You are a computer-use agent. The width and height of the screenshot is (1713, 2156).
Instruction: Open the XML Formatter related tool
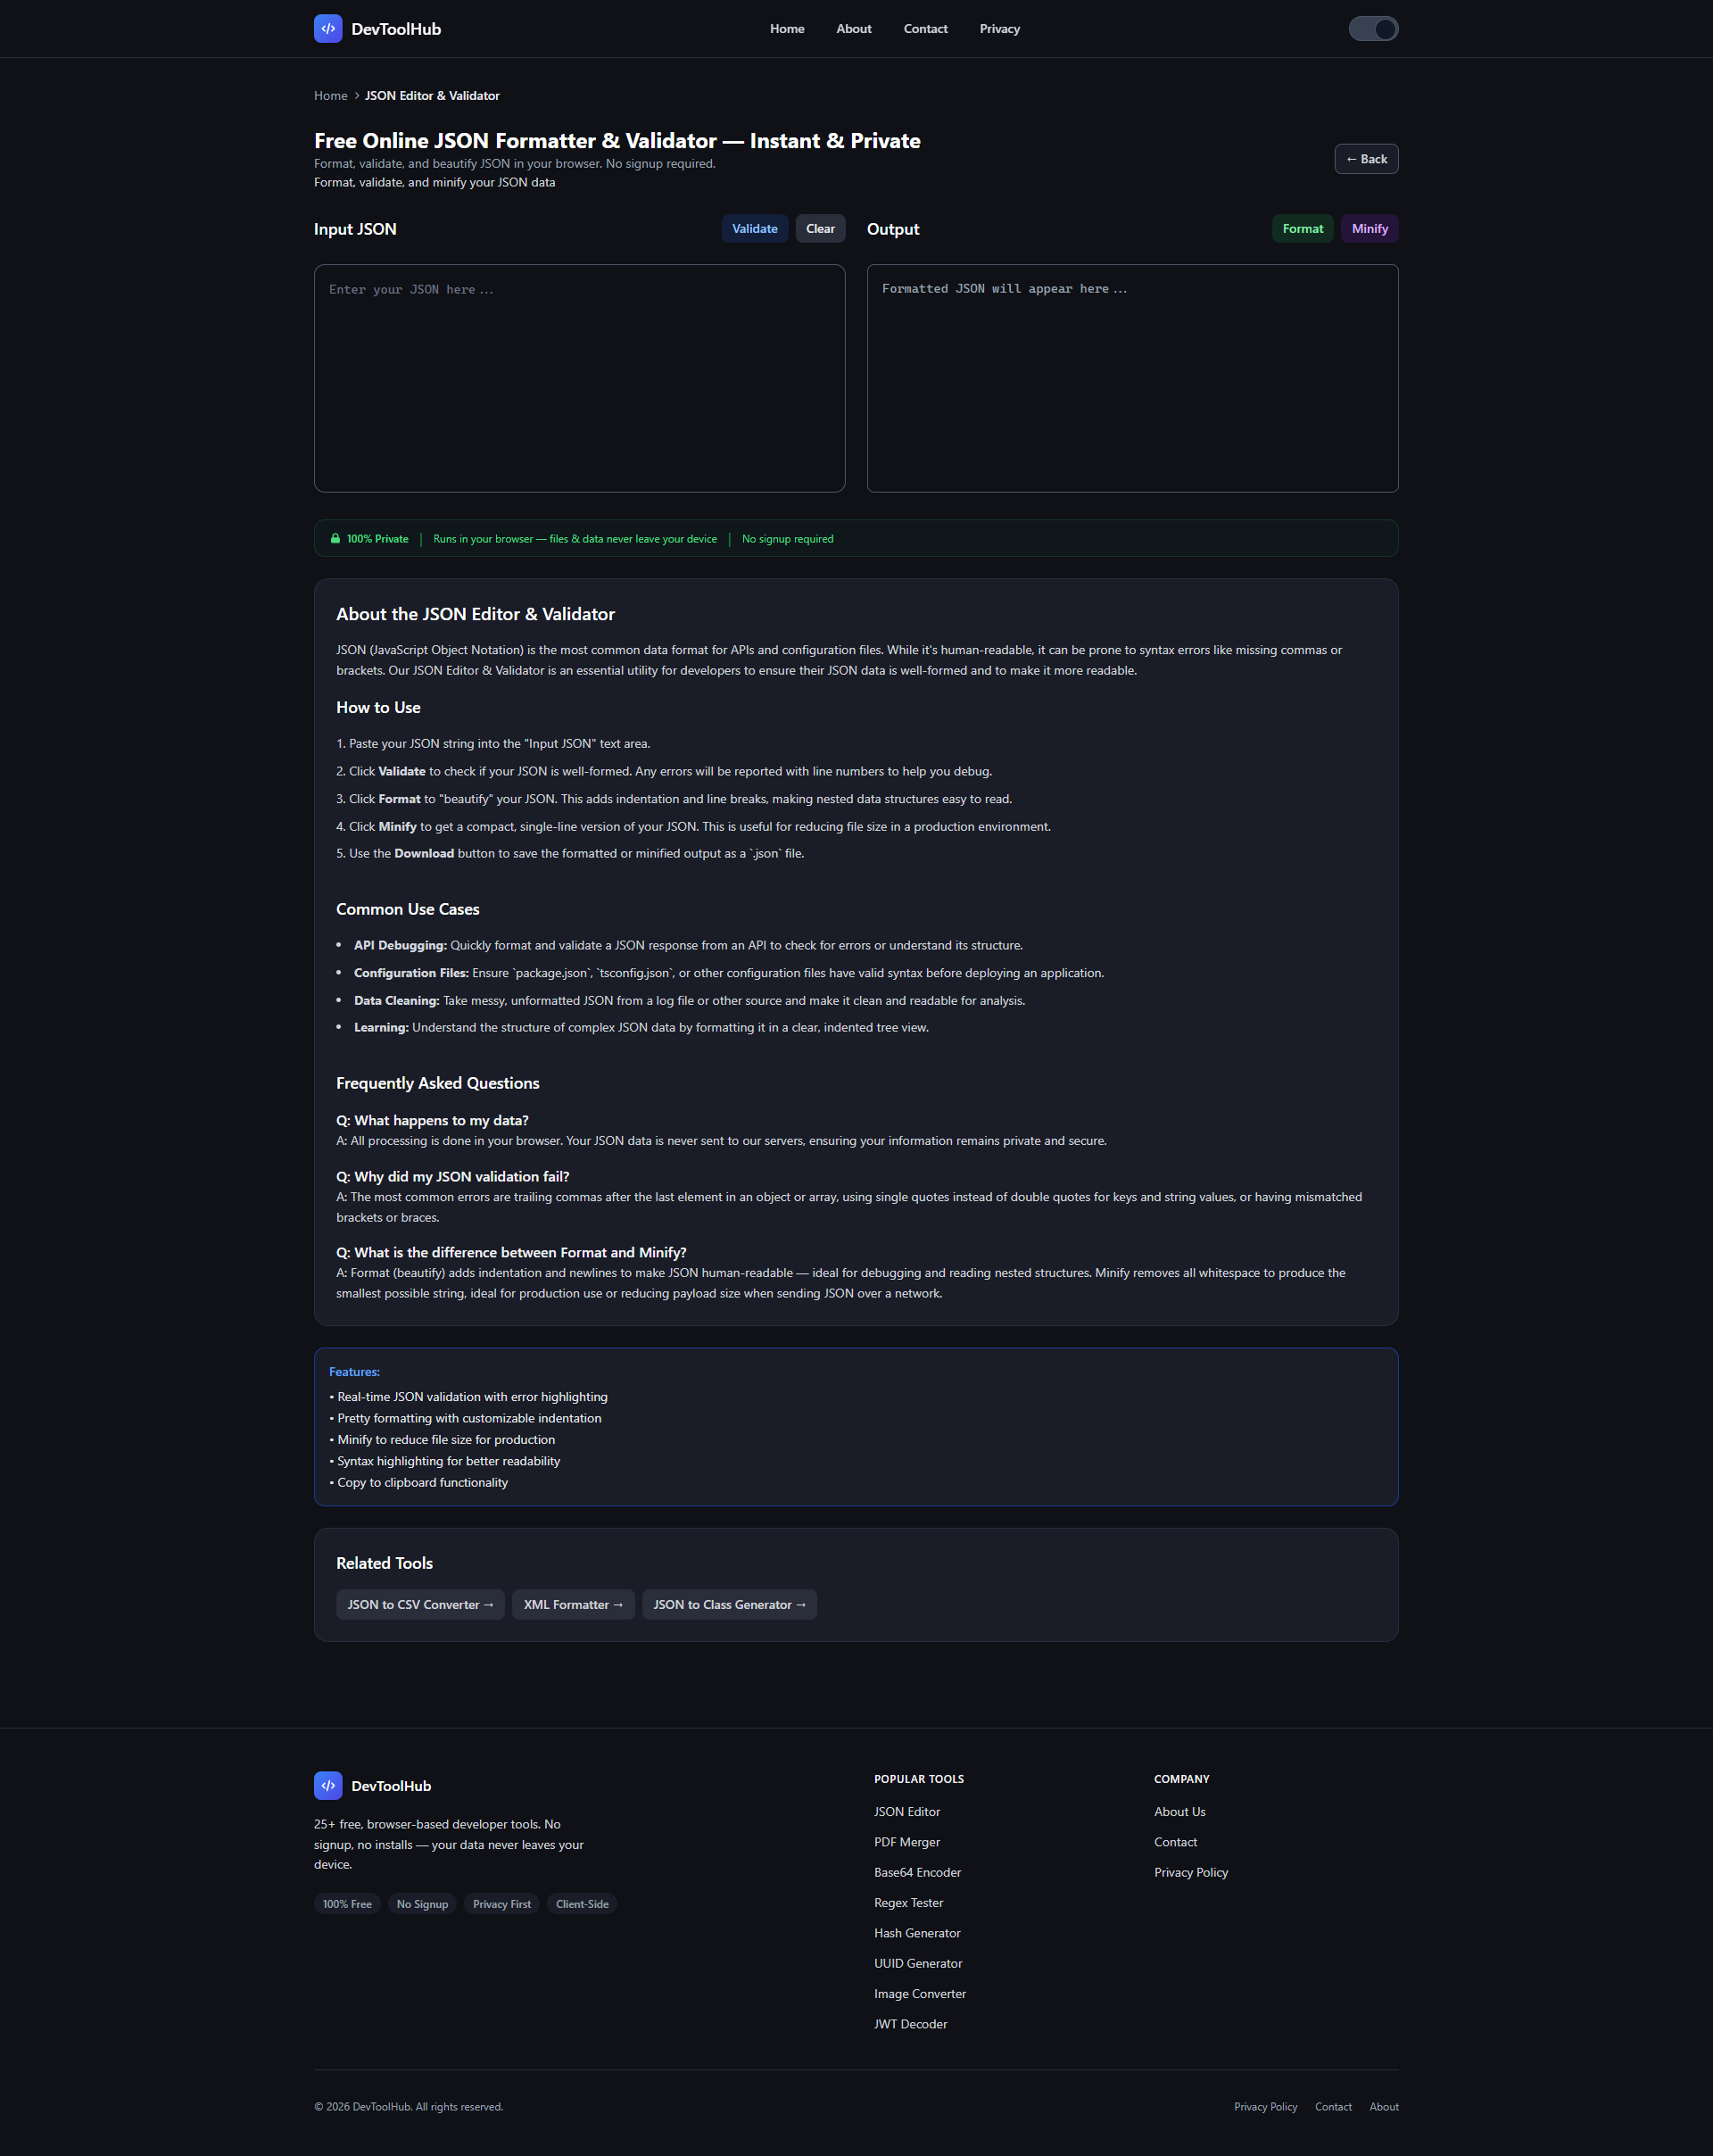(573, 1604)
